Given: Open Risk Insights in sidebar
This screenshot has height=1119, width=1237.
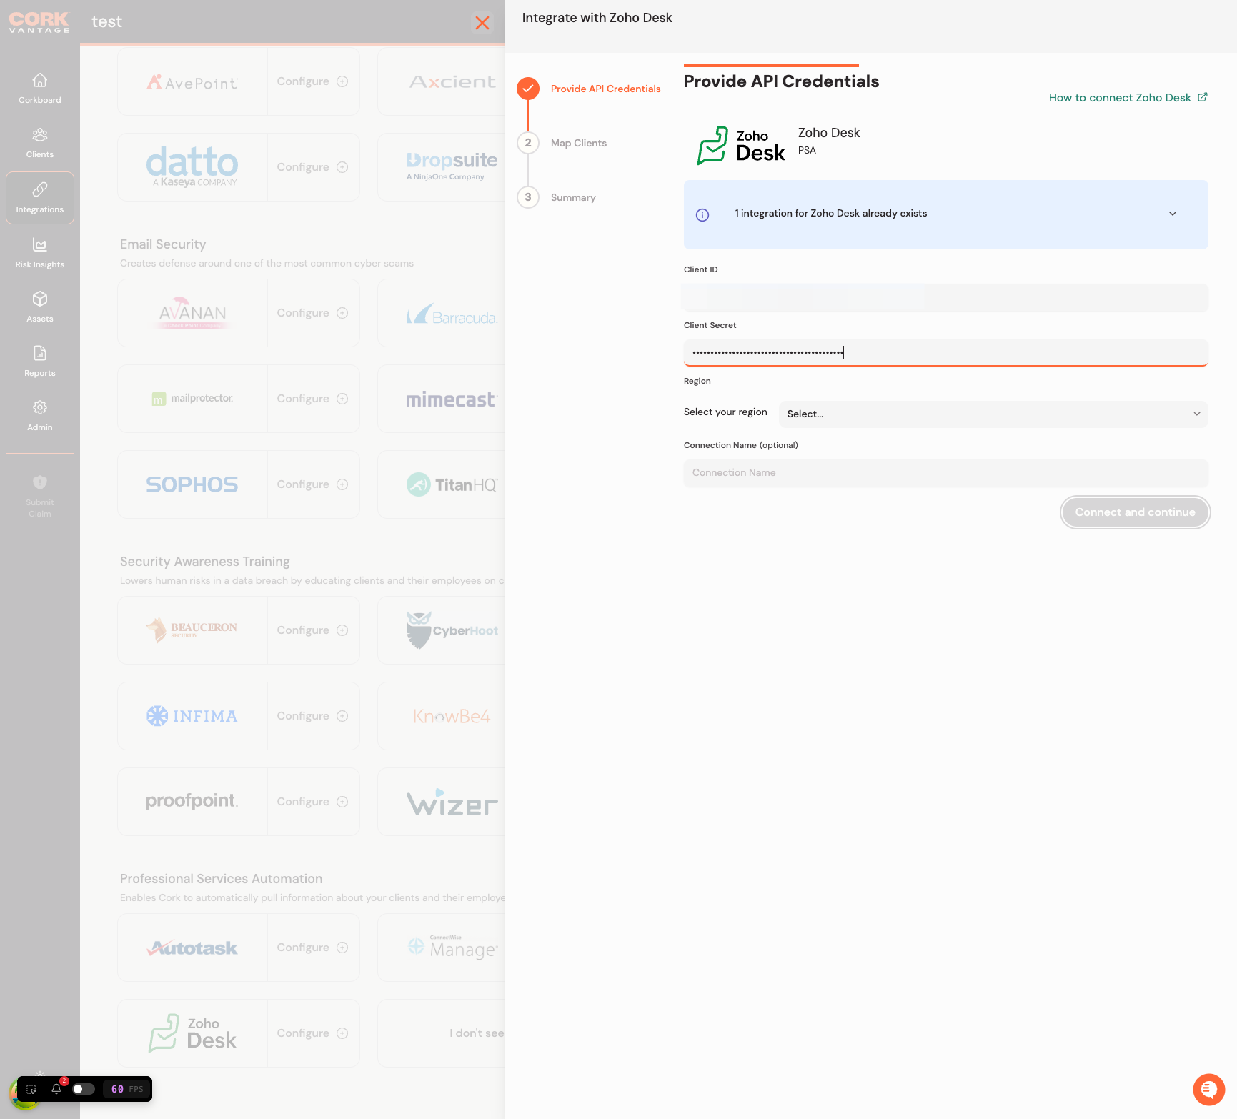Looking at the screenshot, I should (x=40, y=253).
